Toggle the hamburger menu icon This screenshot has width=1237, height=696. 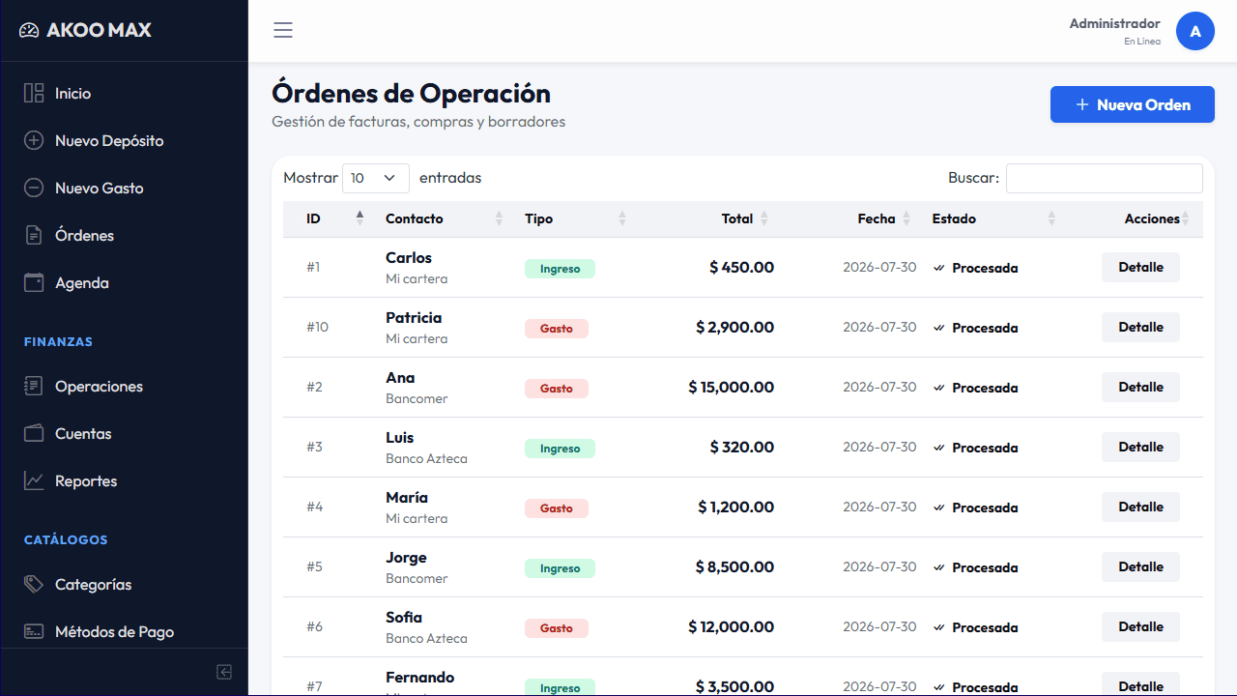pos(282,30)
